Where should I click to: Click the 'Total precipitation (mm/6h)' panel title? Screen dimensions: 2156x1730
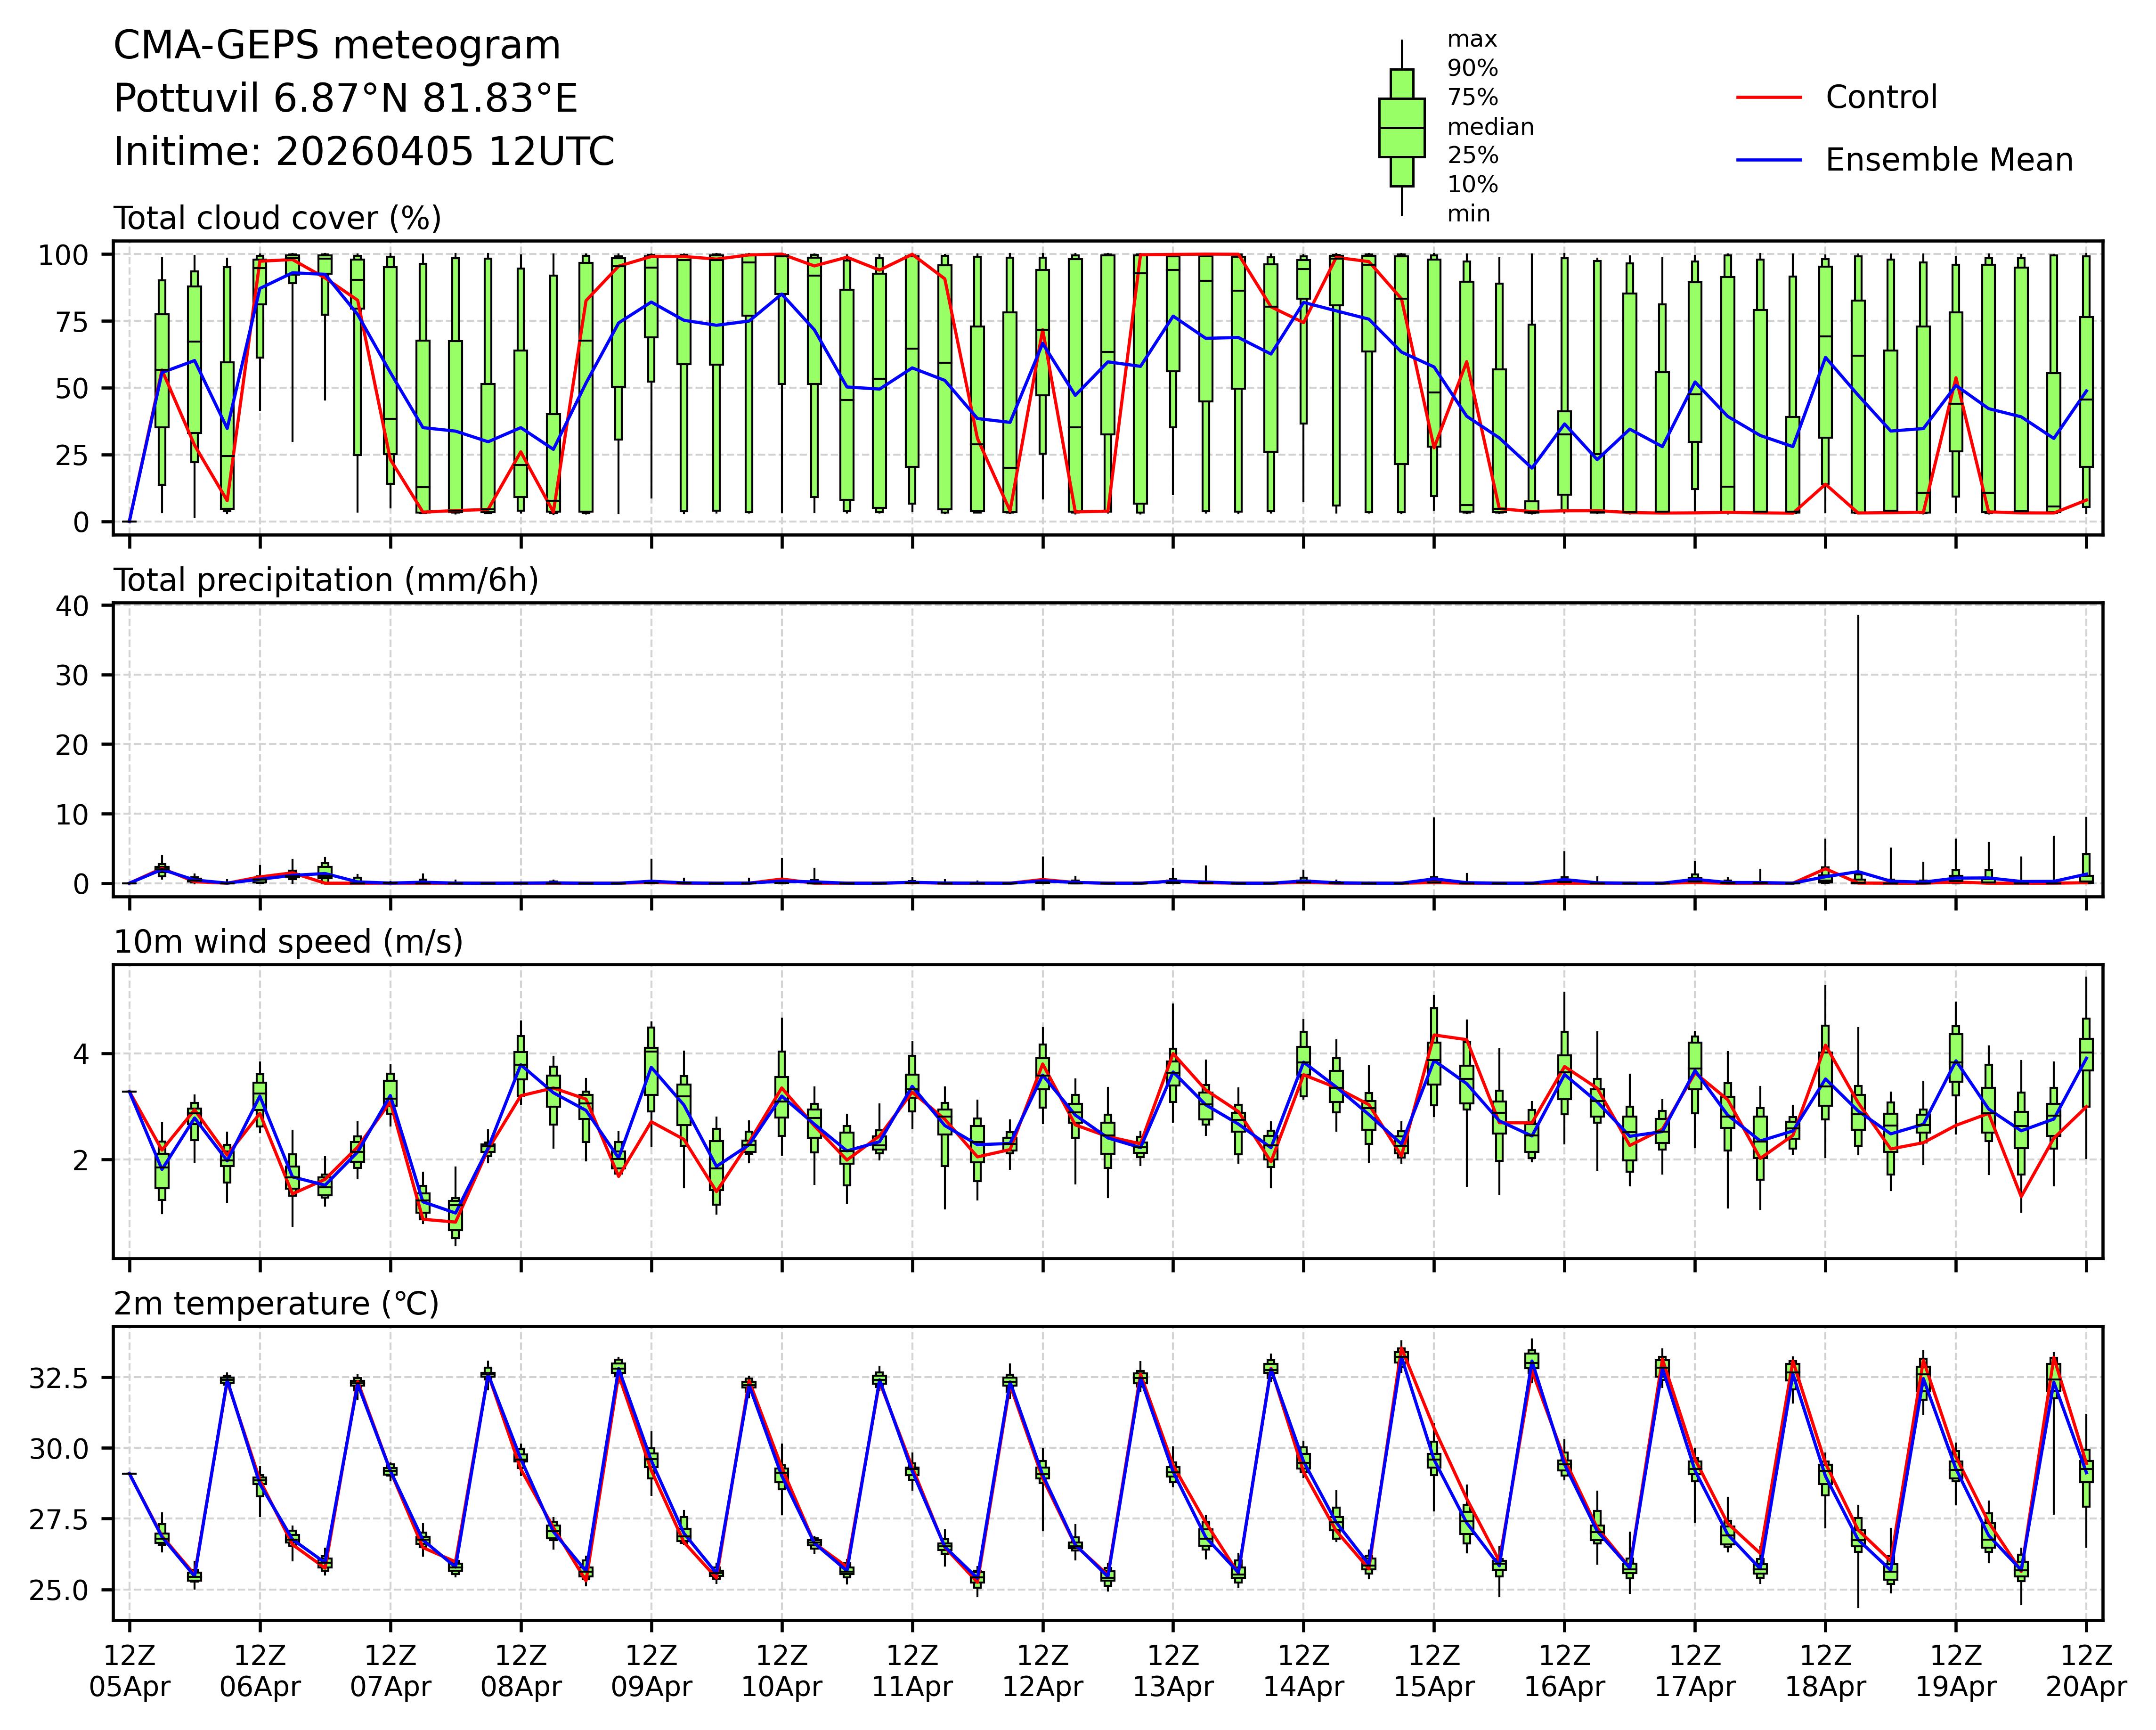point(326,580)
